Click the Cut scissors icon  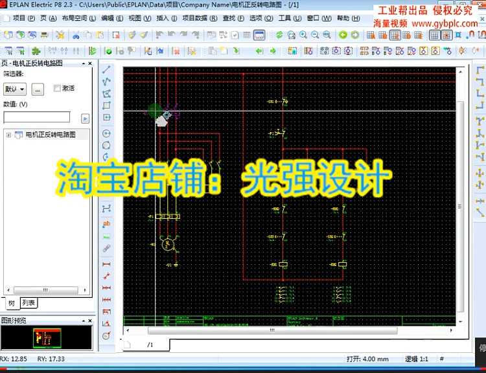pos(76,36)
